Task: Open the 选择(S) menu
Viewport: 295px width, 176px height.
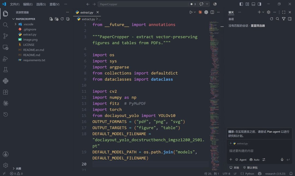Action: [41, 4]
